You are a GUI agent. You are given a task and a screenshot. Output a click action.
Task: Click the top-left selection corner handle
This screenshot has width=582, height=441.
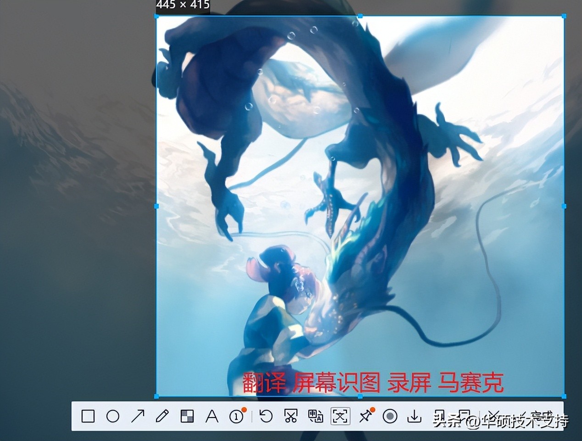coord(157,16)
